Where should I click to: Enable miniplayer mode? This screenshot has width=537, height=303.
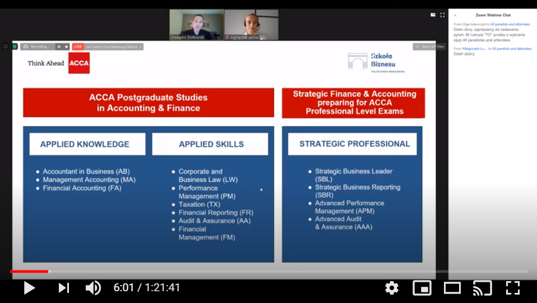pos(422,288)
